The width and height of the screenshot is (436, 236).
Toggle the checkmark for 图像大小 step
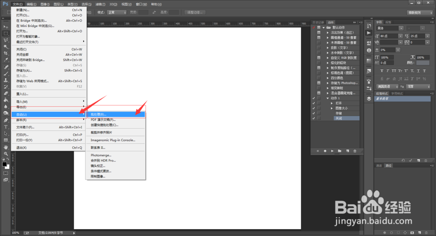pos(313,108)
